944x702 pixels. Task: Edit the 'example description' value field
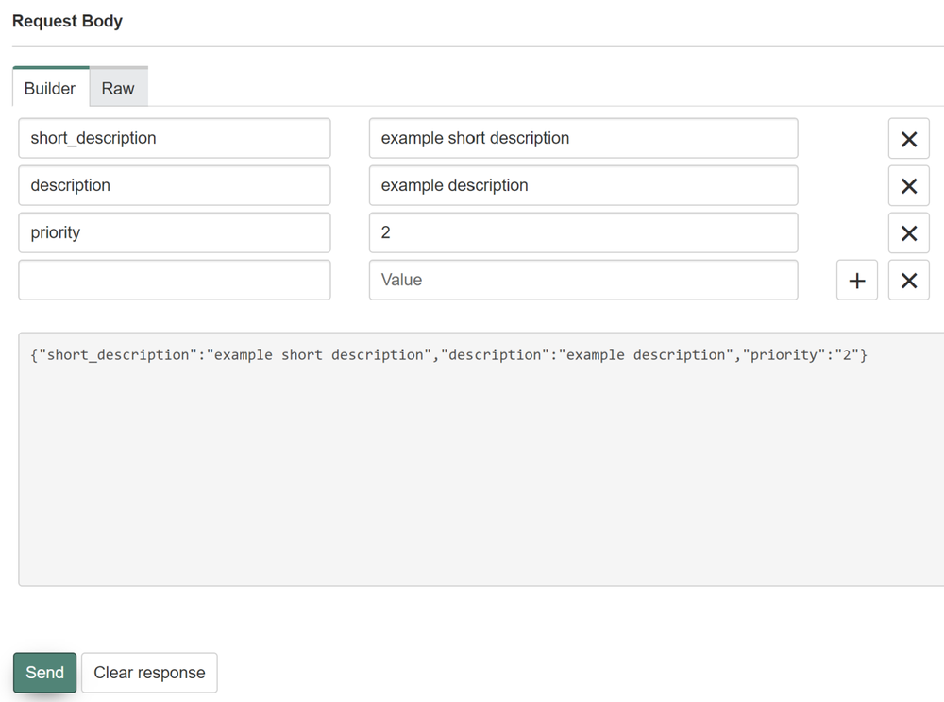[x=583, y=185]
